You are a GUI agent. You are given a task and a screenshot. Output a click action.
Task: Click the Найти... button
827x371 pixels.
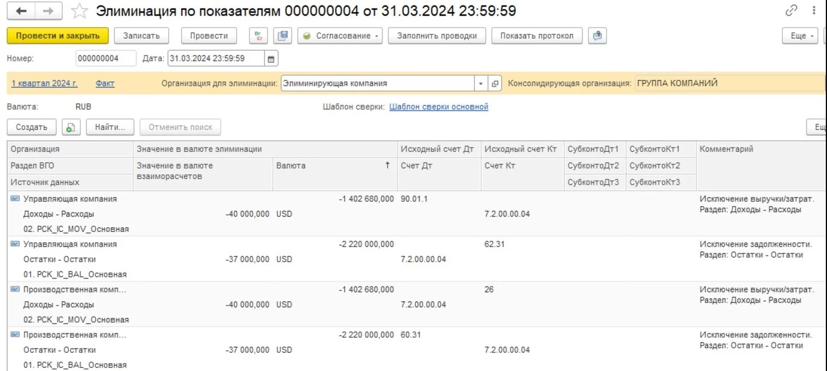tap(110, 127)
